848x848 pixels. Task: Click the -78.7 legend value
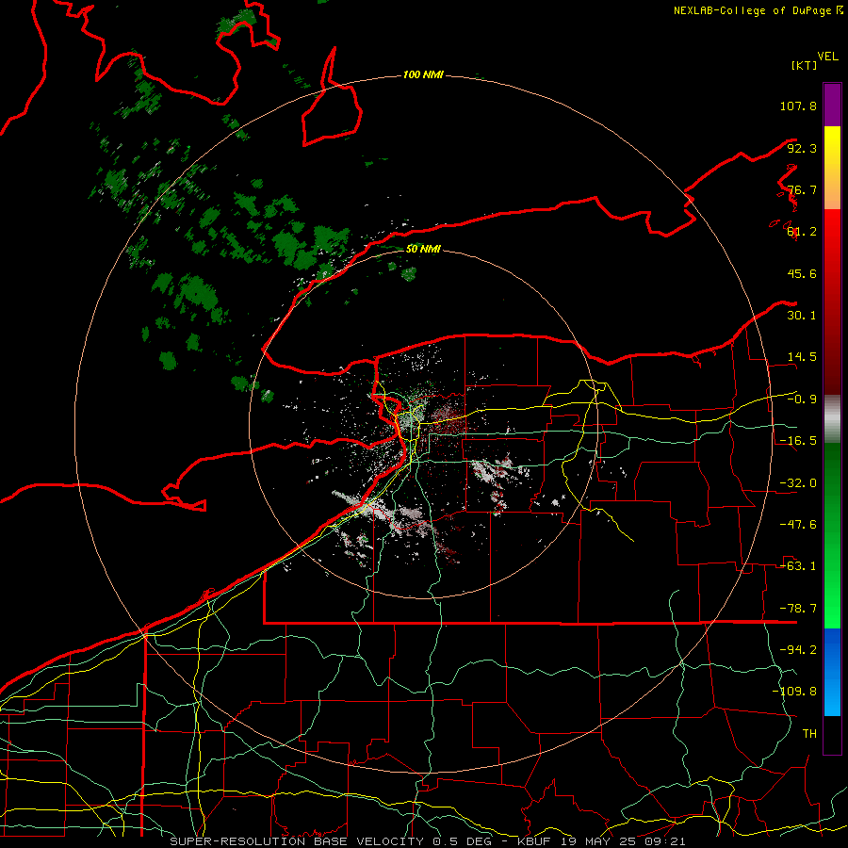(798, 609)
